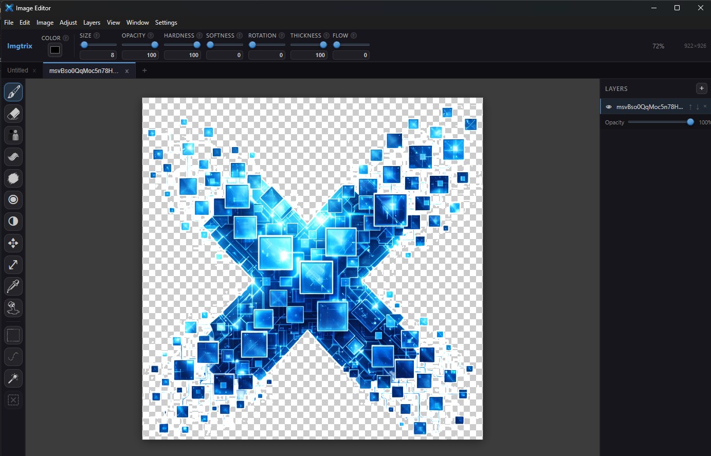Open the black brush color swatch

click(x=55, y=50)
